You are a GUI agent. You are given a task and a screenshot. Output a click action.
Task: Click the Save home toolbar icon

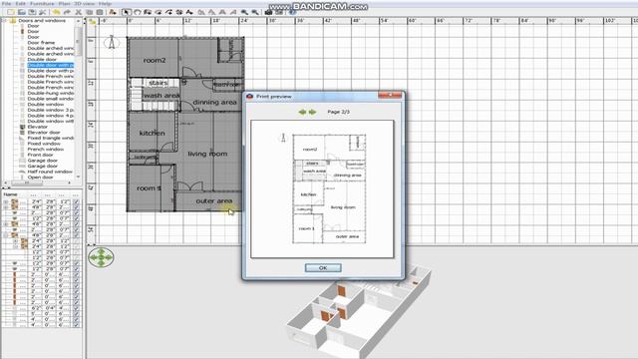(x=32, y=12)
